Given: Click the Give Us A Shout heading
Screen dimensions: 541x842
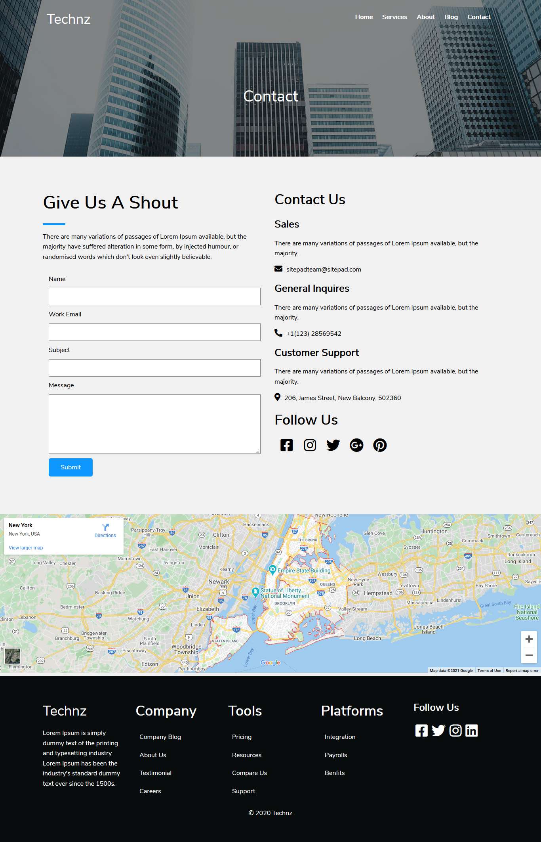Looking at the screenshot, I should point(110,202).
